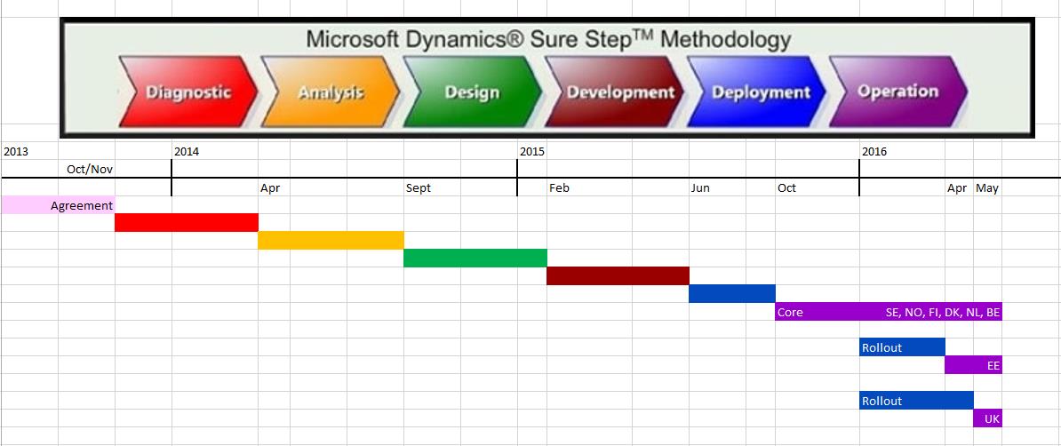Click the blue Deployment arrow
This screenshot has height=446, width=1061.
[x=757, y=92]
